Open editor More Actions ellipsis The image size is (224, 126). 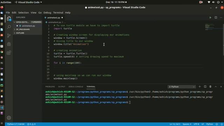click(221, 17)
